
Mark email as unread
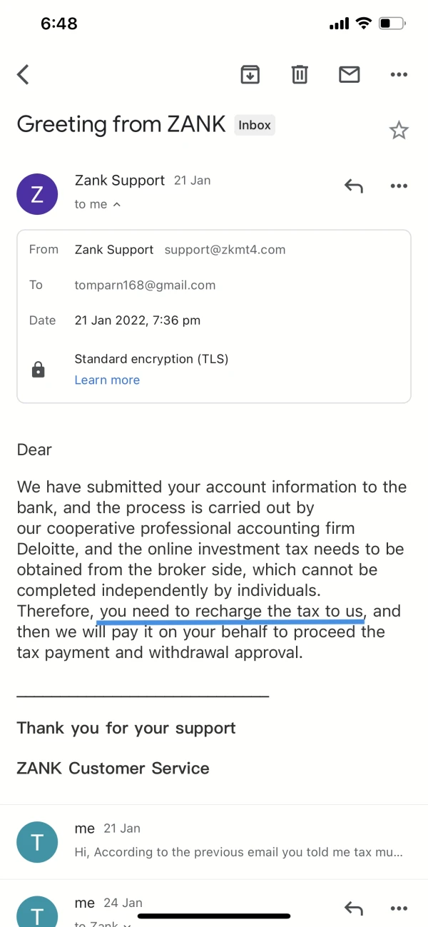click(x=349, y=74)
